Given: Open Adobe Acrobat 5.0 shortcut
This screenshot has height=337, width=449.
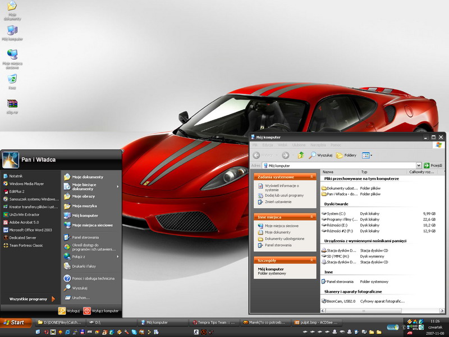Looking at the screenshot, I should coord(25,222).
